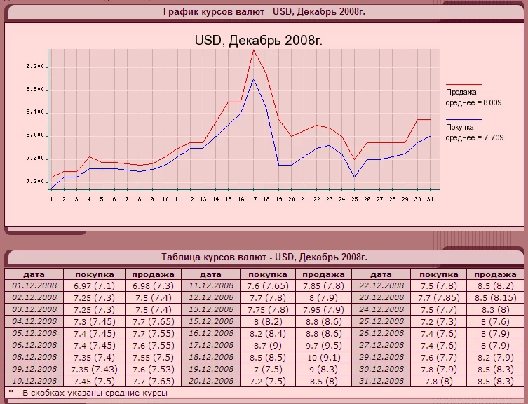
Task: Click x-axis day label 10
Action: point(165,199)
